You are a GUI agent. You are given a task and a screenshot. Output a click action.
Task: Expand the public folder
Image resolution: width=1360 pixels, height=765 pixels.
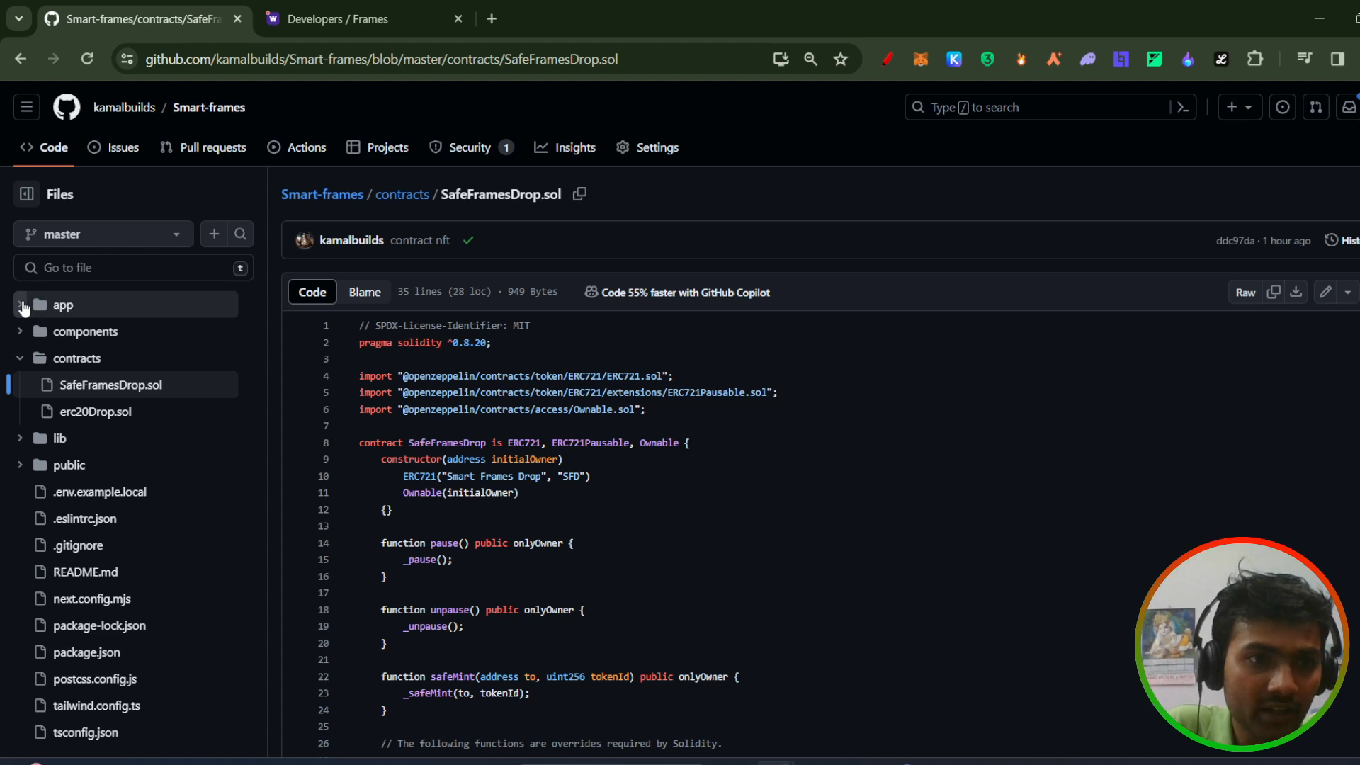(20, 465)
